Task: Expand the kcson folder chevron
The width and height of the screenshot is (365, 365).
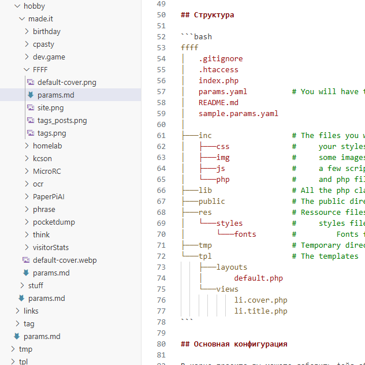Action: pos(27,158)
